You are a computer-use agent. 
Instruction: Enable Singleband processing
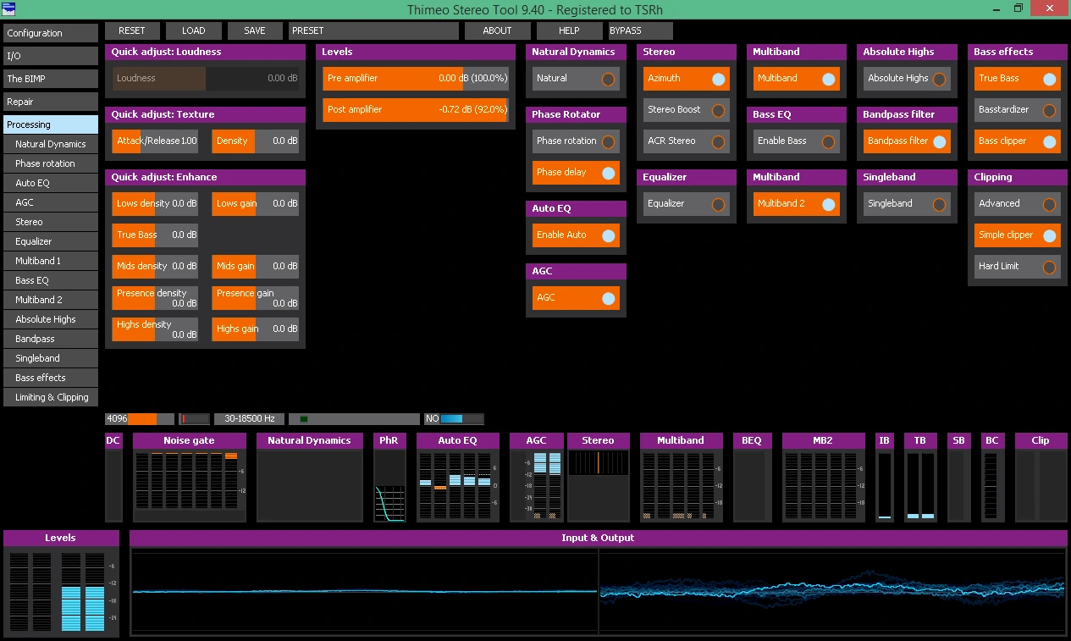pyautogui.click(x=906, y=203)
